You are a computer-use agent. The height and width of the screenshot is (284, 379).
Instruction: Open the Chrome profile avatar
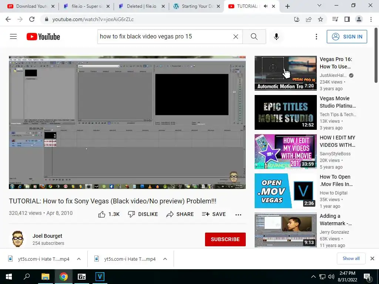tap(359, 19)
